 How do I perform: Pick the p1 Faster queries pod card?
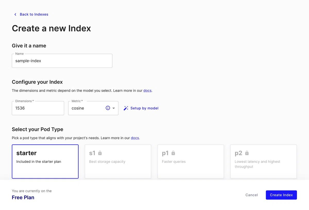coord(191,161)
